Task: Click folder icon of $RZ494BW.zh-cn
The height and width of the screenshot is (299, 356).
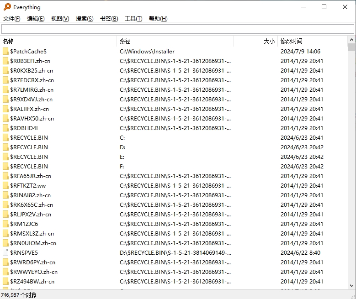Action: pyautogui.click(x=5, y=281)
